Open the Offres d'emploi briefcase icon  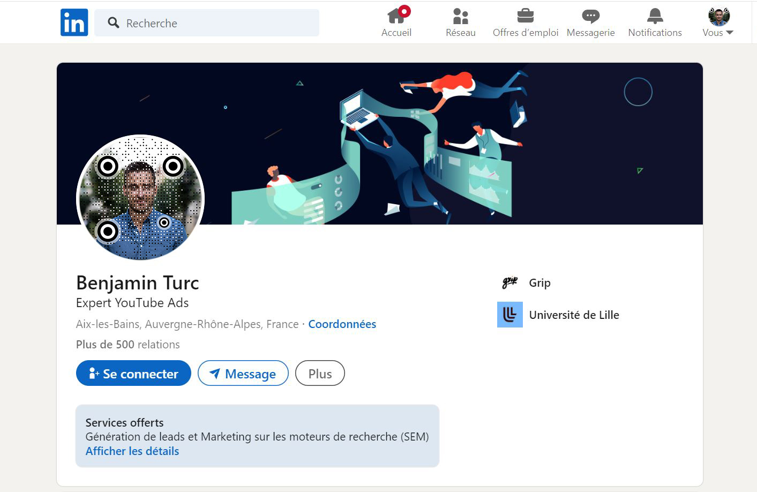pyautogui.click(x=525, y=16)
